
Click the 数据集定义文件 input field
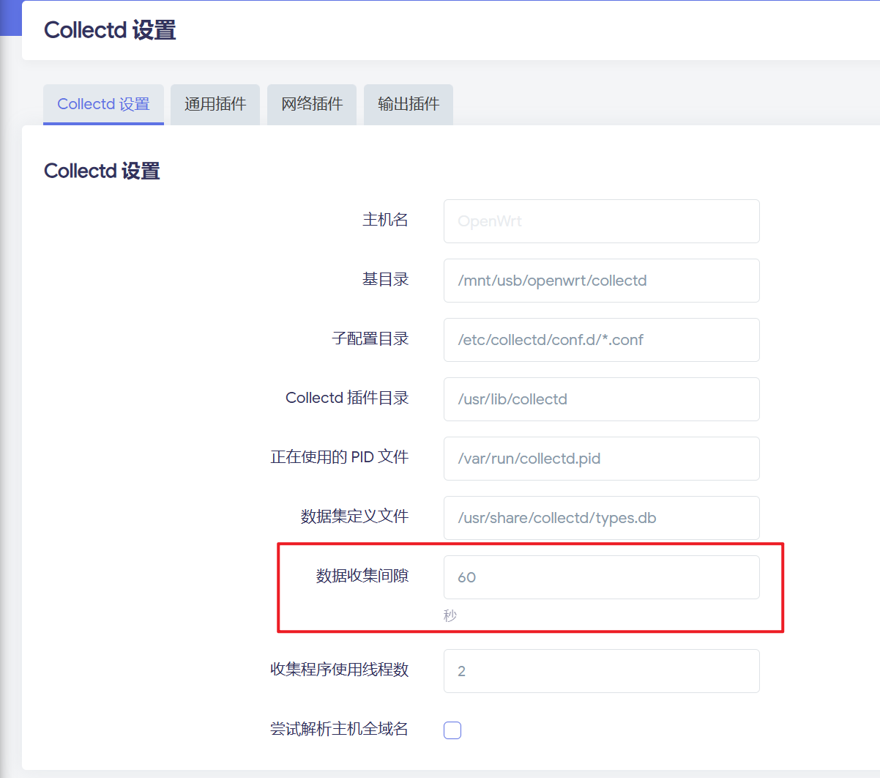602,518
